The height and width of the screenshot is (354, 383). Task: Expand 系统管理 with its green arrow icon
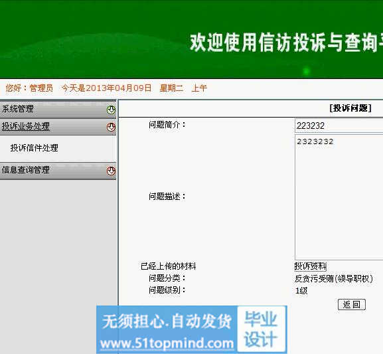111,110
